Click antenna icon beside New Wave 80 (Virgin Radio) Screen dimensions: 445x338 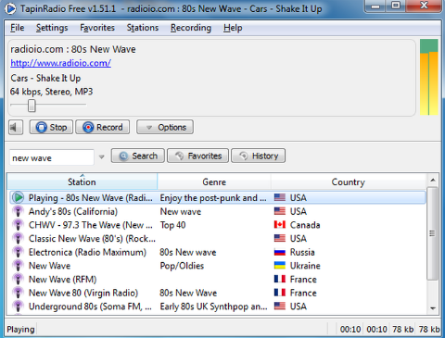pos(18,293)
